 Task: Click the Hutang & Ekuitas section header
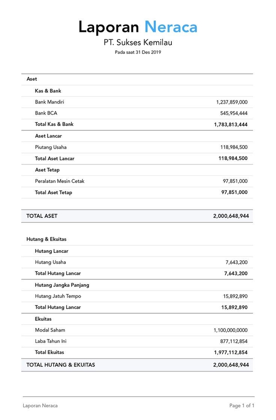tap(46, 239)
